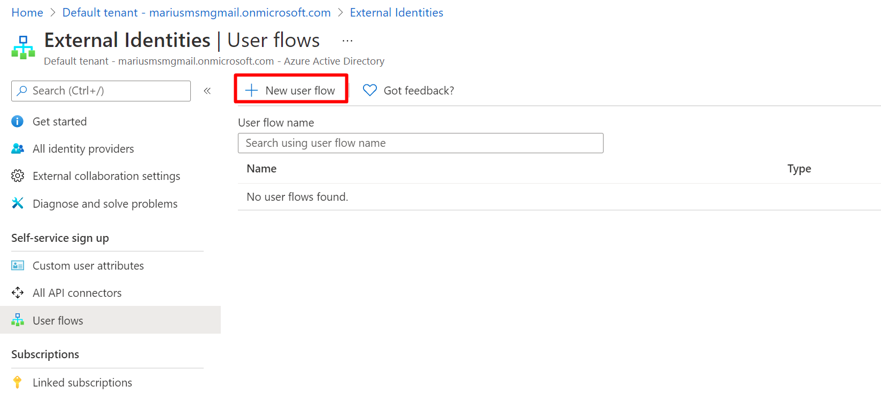Select All identity providers in sidebar
881x410 pixels.
pyautogui.click(x=83, y=149)
